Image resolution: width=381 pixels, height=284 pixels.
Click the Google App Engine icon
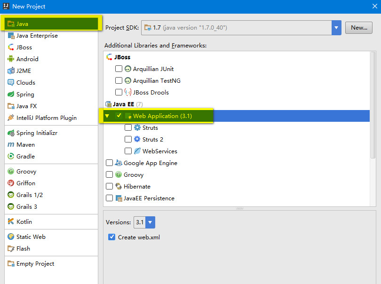point(119,163)
